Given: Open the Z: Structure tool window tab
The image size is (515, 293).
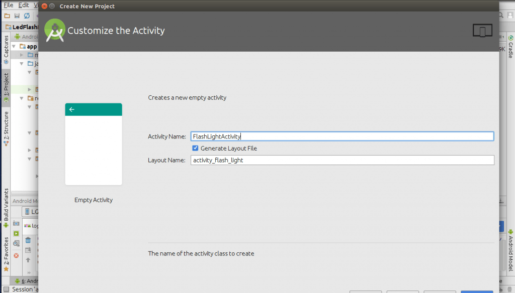Looking at the screenshot, I should coord(6,129).
